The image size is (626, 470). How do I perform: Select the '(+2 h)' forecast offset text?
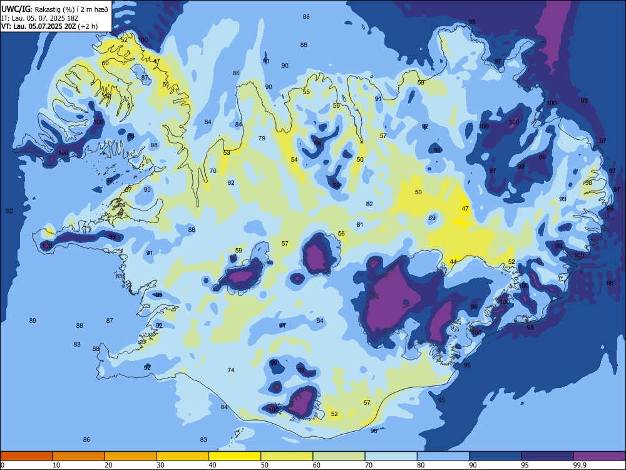[88, 27]
